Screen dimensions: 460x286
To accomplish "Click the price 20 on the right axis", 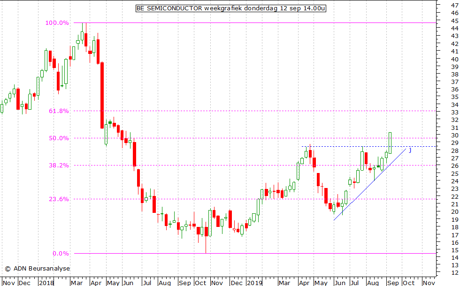I will tap(455, 212).
